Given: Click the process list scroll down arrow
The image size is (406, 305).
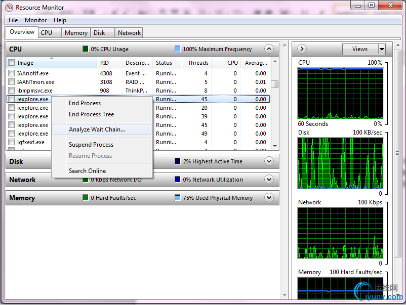Looking at the screenshot, I should point(275,146).
